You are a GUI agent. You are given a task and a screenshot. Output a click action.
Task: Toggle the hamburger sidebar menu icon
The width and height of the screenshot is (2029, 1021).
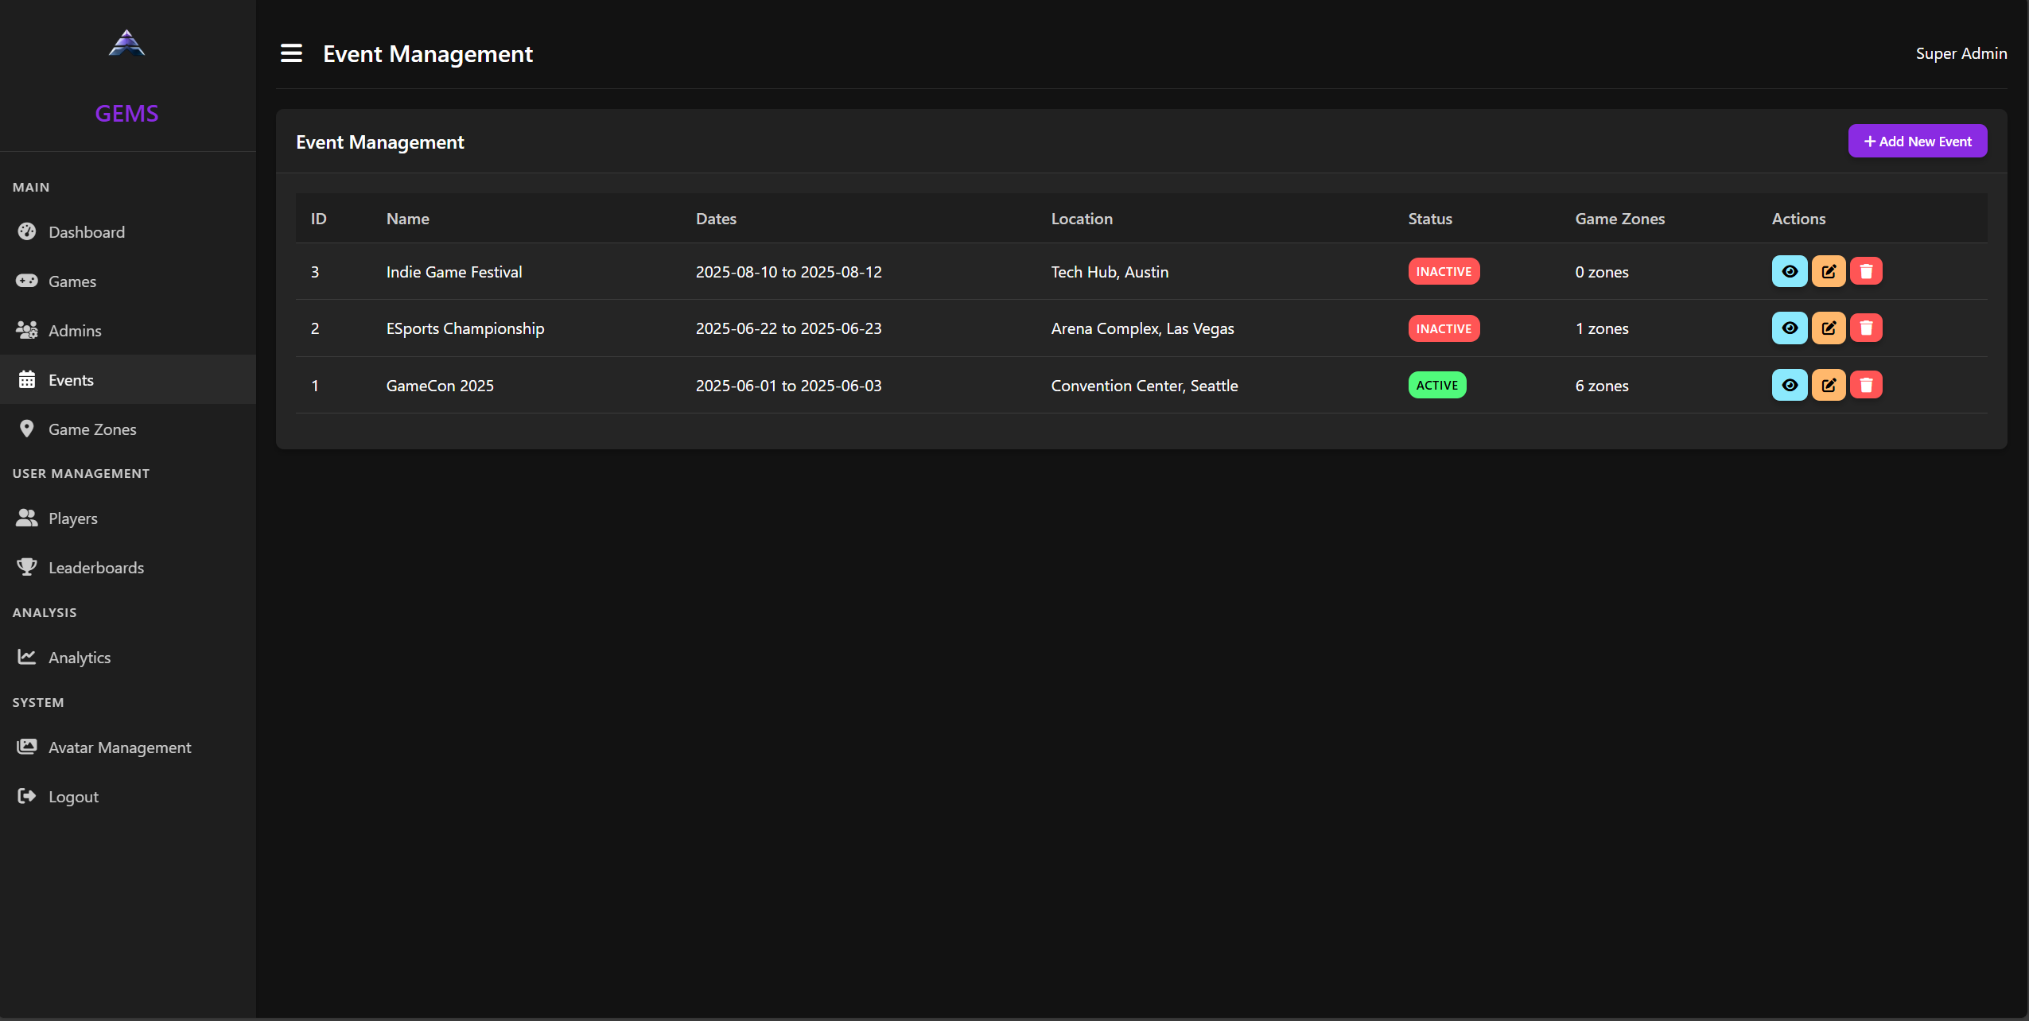(291, 53)
